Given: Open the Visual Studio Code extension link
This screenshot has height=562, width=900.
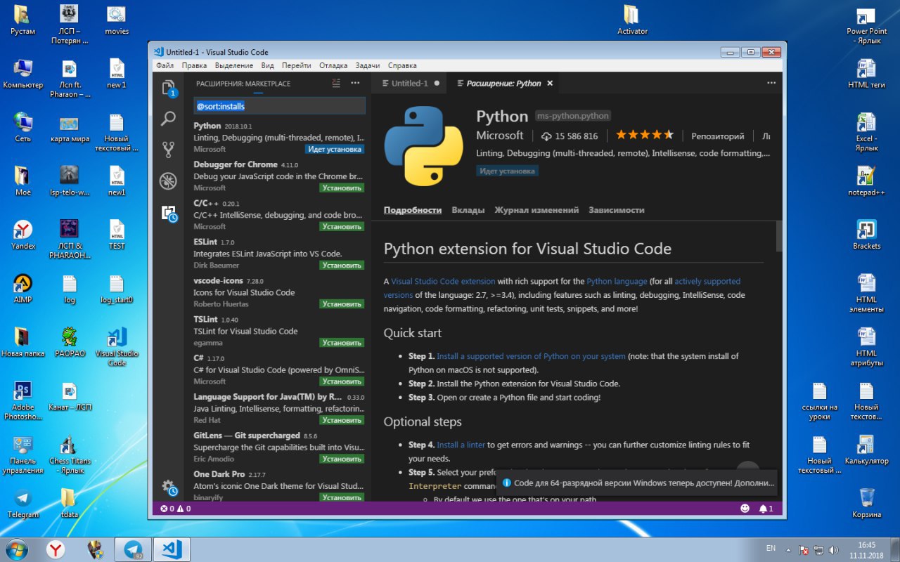Looking at the screenshot, I should (x=443, y=281).
